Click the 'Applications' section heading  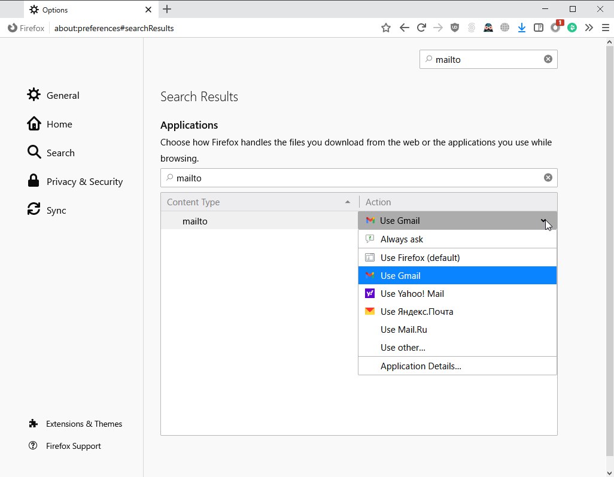point(189,125)
